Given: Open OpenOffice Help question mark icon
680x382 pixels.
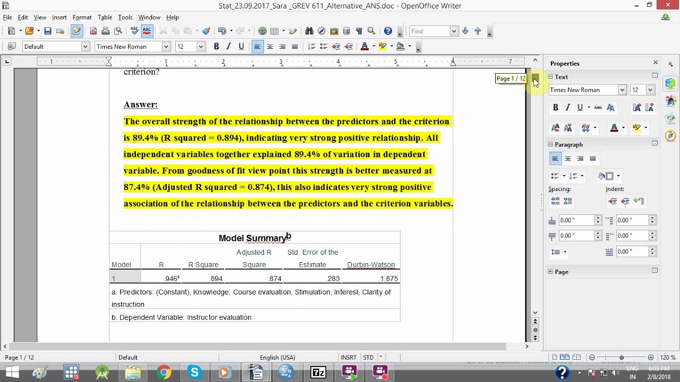Looking at the screenshot, I should coord(388,31).
